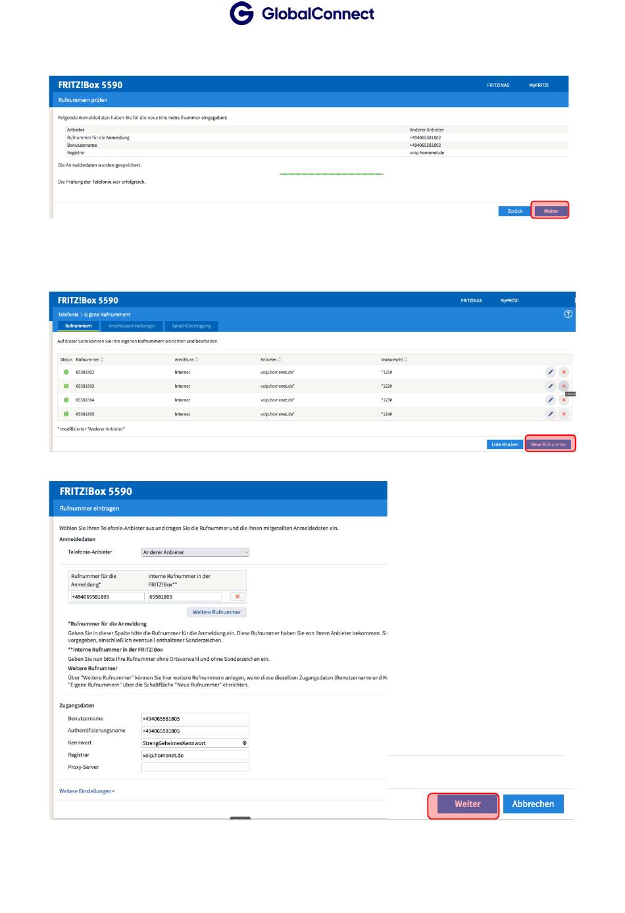Switch to the Sprachübertragung tab

click(191, 326)
